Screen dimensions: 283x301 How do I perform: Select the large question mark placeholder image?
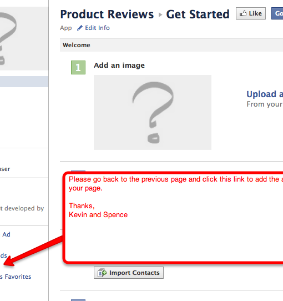153,112
